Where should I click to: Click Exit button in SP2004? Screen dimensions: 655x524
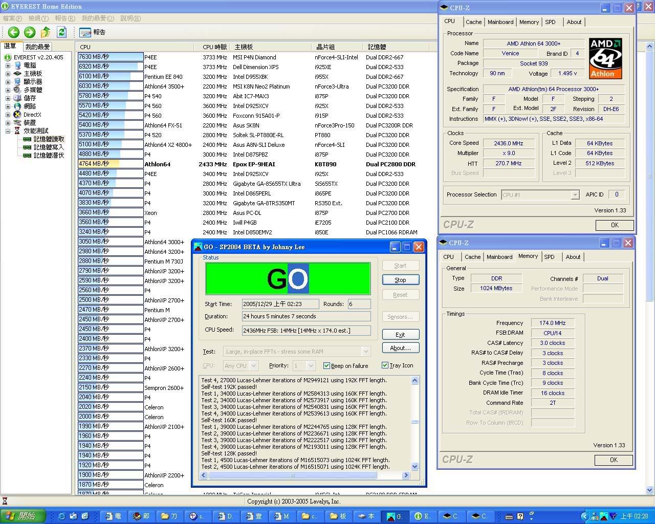coord(400,335)
